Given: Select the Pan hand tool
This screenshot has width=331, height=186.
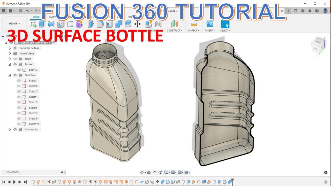Looking at the screenshot, I should 155,172.
